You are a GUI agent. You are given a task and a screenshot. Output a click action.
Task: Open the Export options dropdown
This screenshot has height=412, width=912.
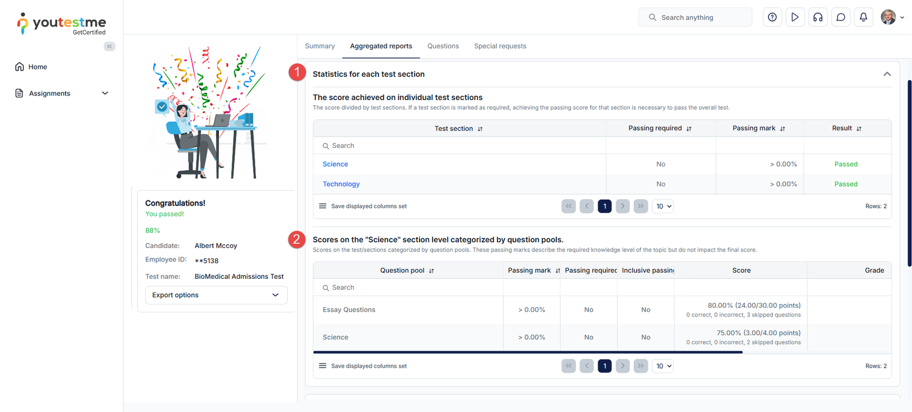(216, 295)
